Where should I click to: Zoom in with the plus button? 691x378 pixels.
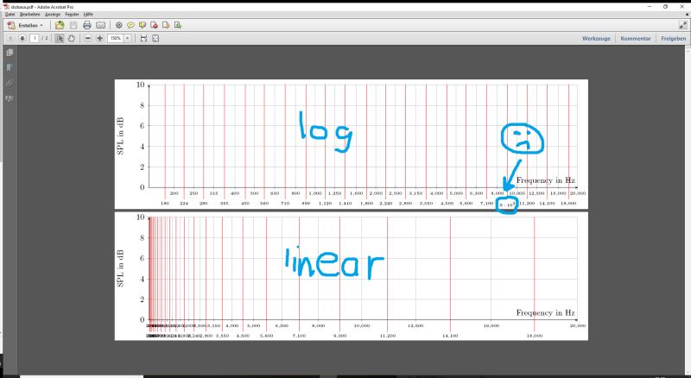(100, 38)
